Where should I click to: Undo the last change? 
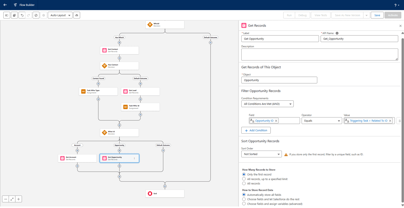click(22, 15)
